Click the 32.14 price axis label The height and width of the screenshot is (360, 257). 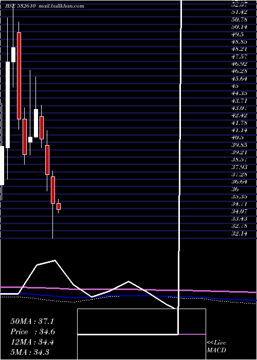pos(240,233)
